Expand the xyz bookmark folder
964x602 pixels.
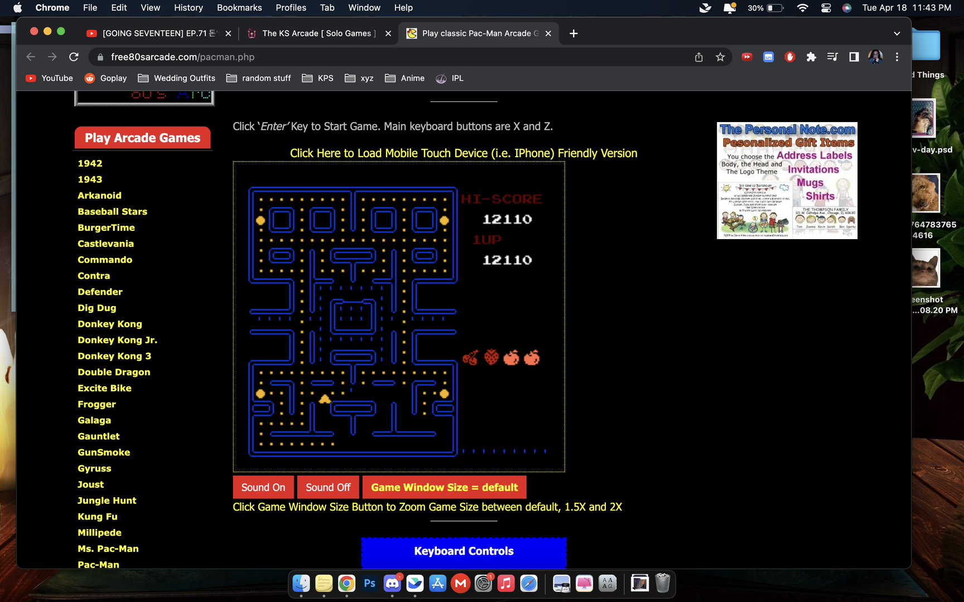[359, 78]
